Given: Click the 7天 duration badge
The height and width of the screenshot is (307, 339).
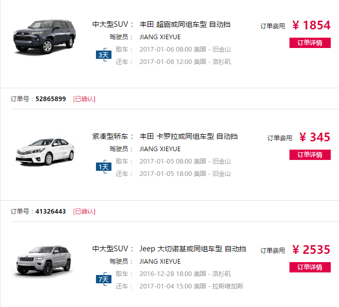Looking at the screenshot, I should pos(104,279).
